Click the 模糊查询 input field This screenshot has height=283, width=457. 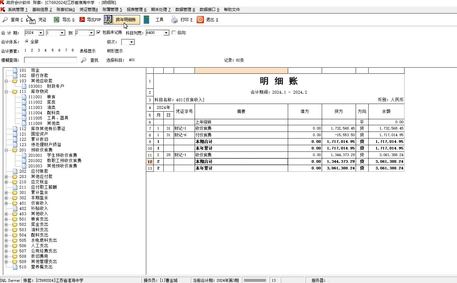51,60
